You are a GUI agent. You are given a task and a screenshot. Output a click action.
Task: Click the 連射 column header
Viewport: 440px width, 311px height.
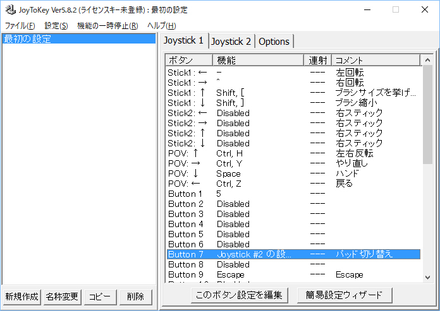317,60
